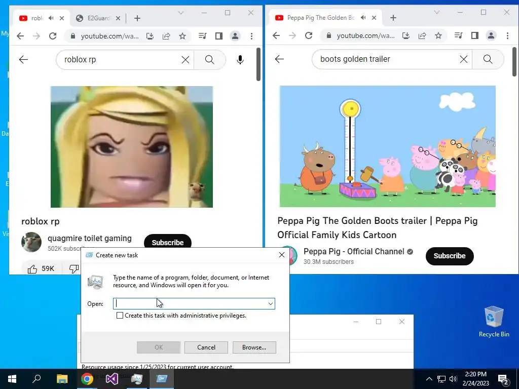Show hidden system tray icons
This screenshot has height=389, width=519.
[x=429, y=379]
